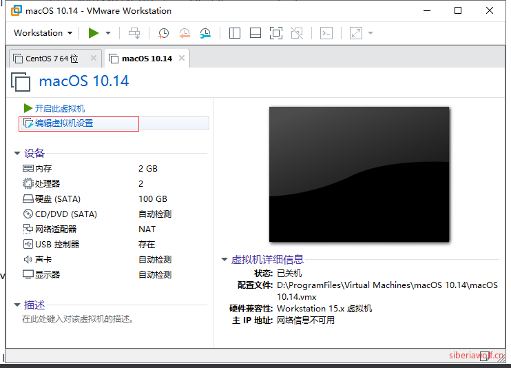Click the .vmx config file path
Screen dimensions: 511x368
[388, 291]
